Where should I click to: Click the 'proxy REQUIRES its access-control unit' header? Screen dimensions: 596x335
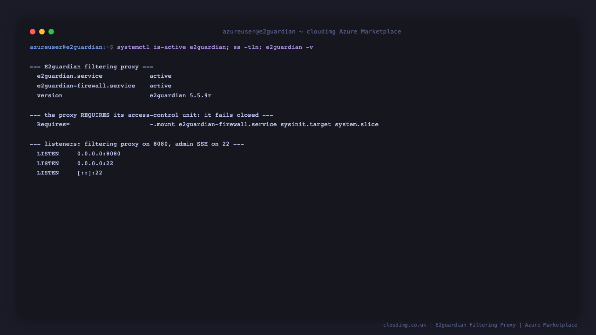151,115
